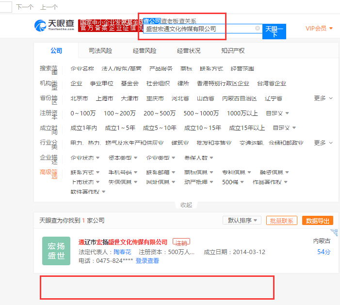Collapse the filter panel with 收起
Screen dimensions: 340x305
[186, 205]
